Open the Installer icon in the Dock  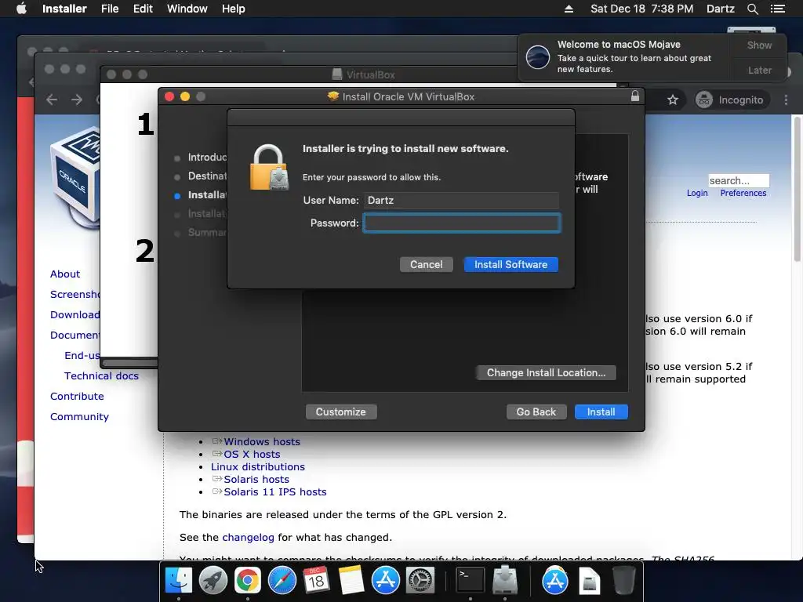coord(505,581)
